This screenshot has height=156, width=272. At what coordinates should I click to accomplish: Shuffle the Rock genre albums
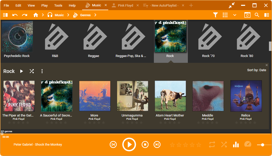point(32,71)
